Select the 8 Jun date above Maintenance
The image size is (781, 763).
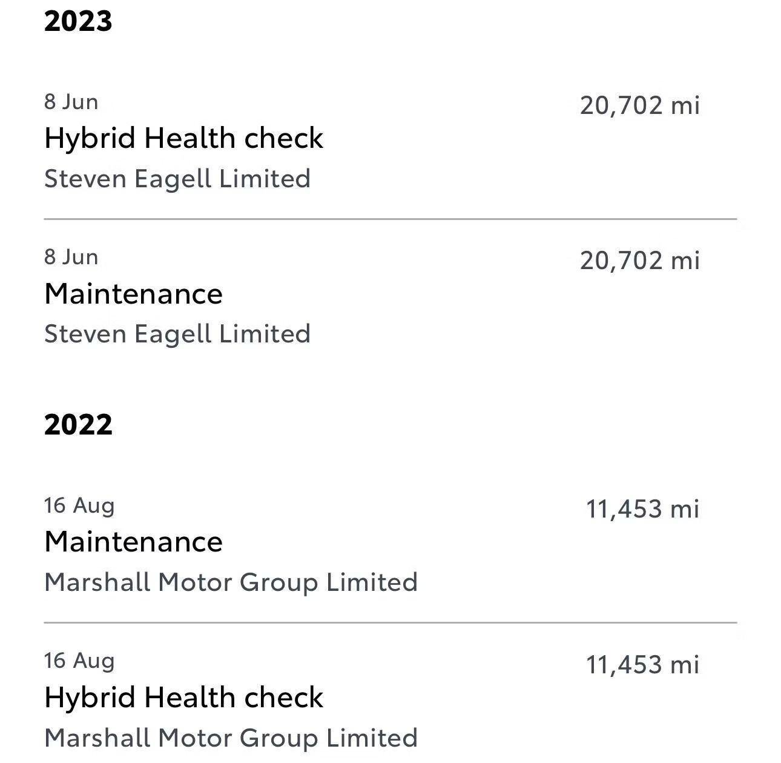[x=71, y=257]
